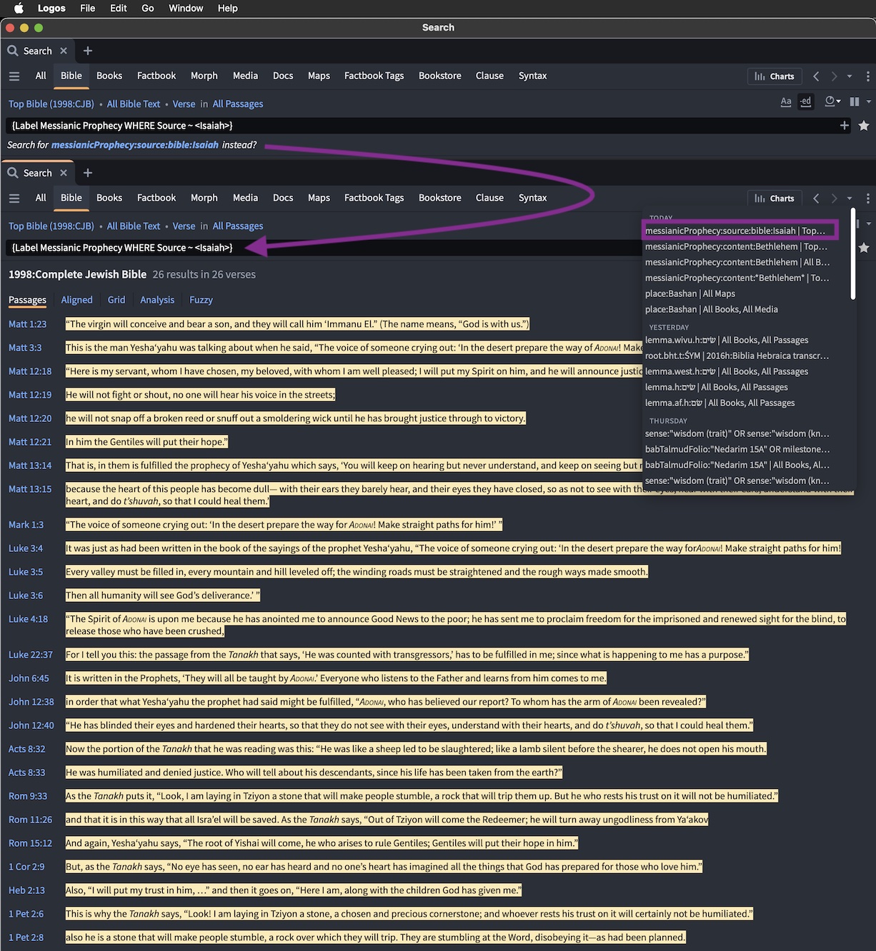Screen dimensions: 876x951
Task: Select Docs tab in lower panel
Action: click(x=283, y=198)
